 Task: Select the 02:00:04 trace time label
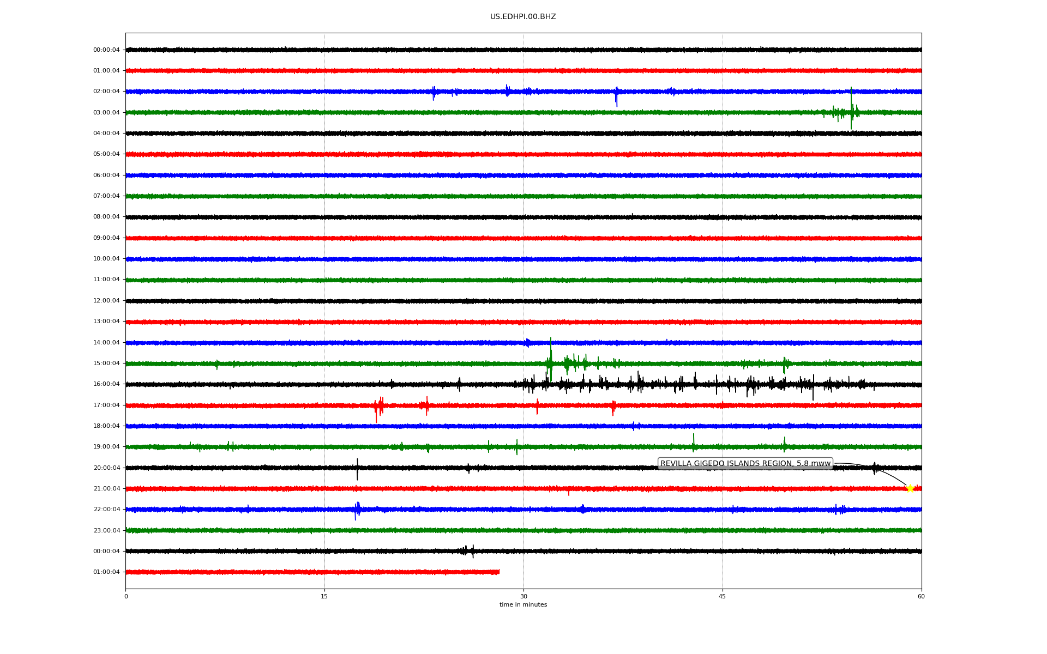[106, 92]
